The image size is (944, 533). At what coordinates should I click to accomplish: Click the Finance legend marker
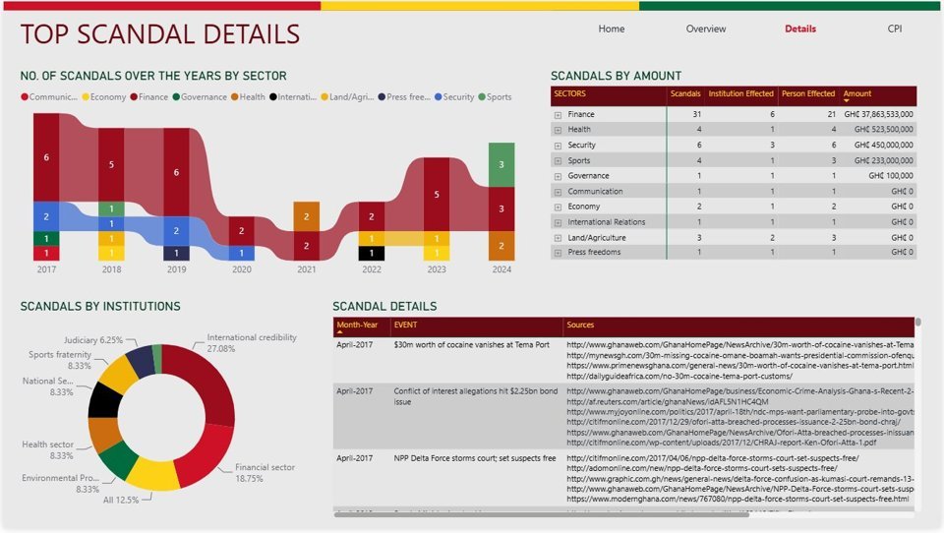(x=134, y=97)
